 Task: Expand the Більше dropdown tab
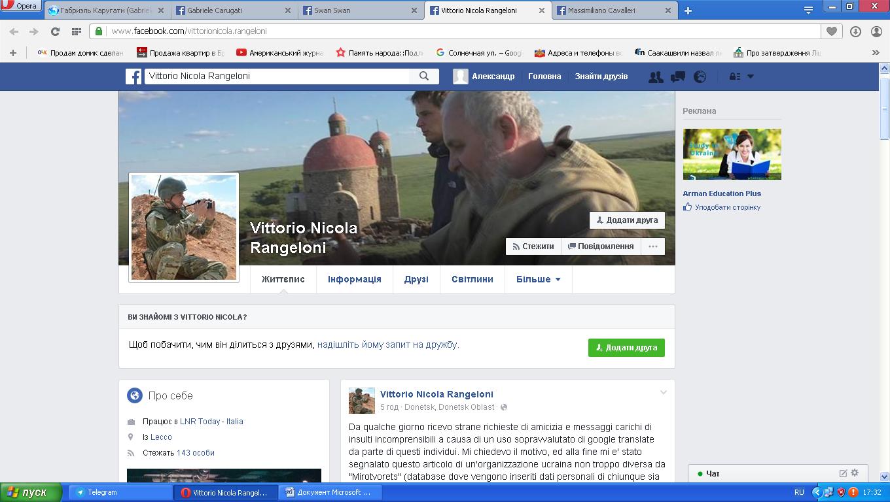point(538,279)
